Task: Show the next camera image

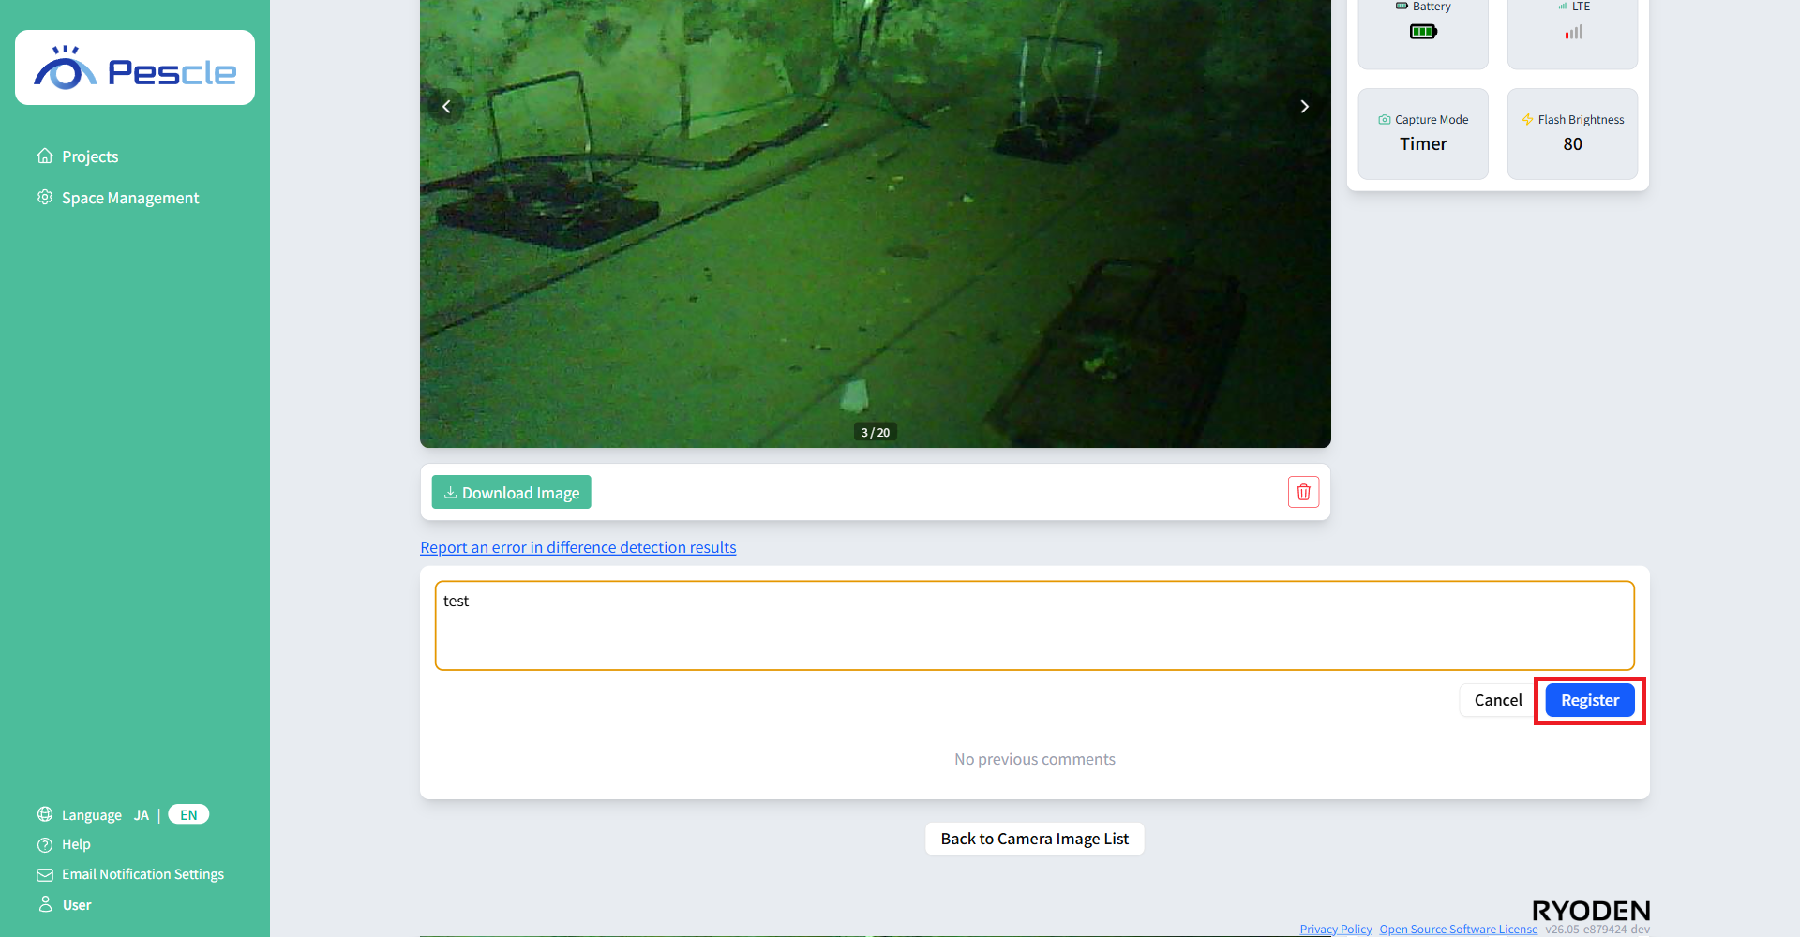Action: 1304,106
